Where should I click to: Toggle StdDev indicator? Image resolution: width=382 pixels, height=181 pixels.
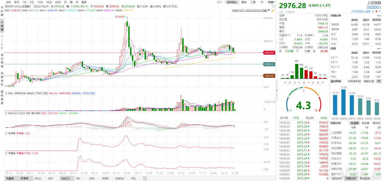coord(120,178)
